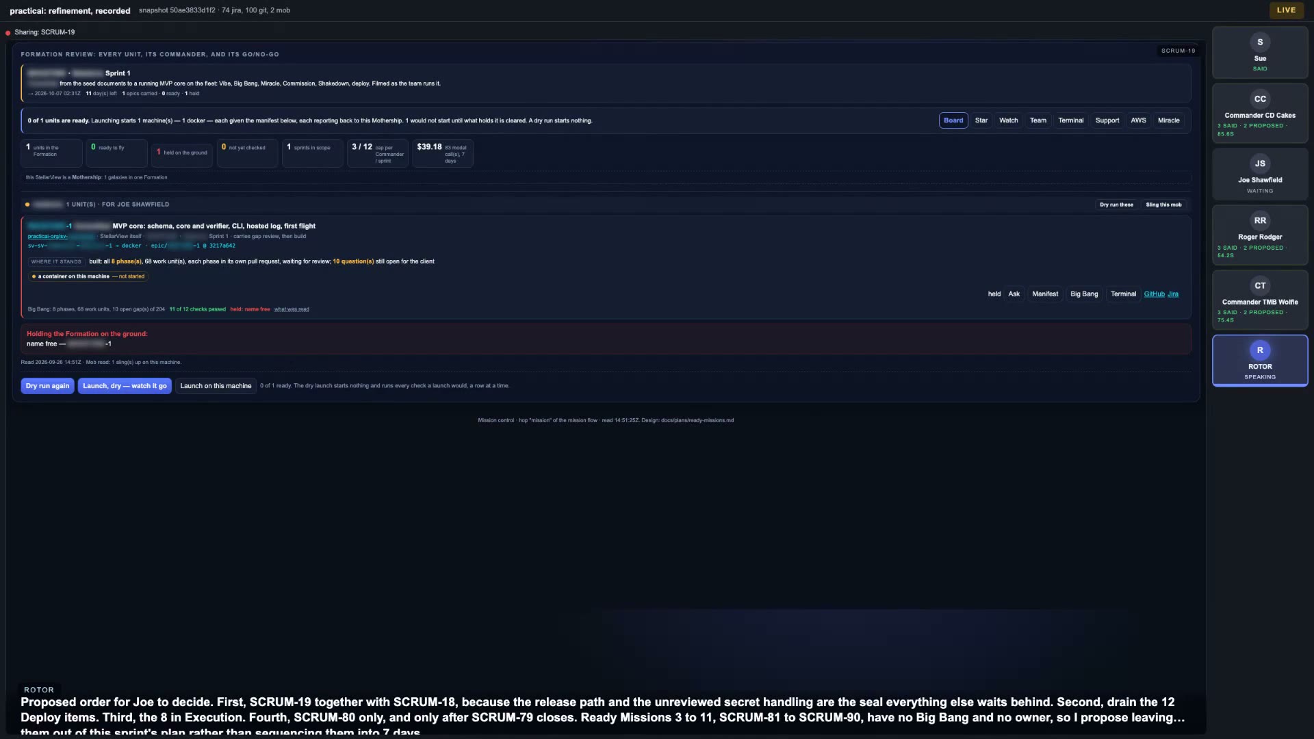Viewport: 1314px width, 739px height.
Task: Switch to the Star tab
Action: point(981,120)
